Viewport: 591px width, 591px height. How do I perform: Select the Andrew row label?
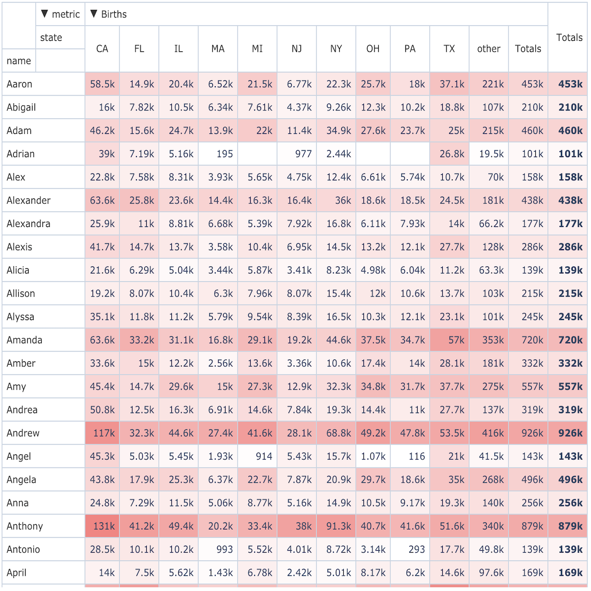tap(23, 433)
